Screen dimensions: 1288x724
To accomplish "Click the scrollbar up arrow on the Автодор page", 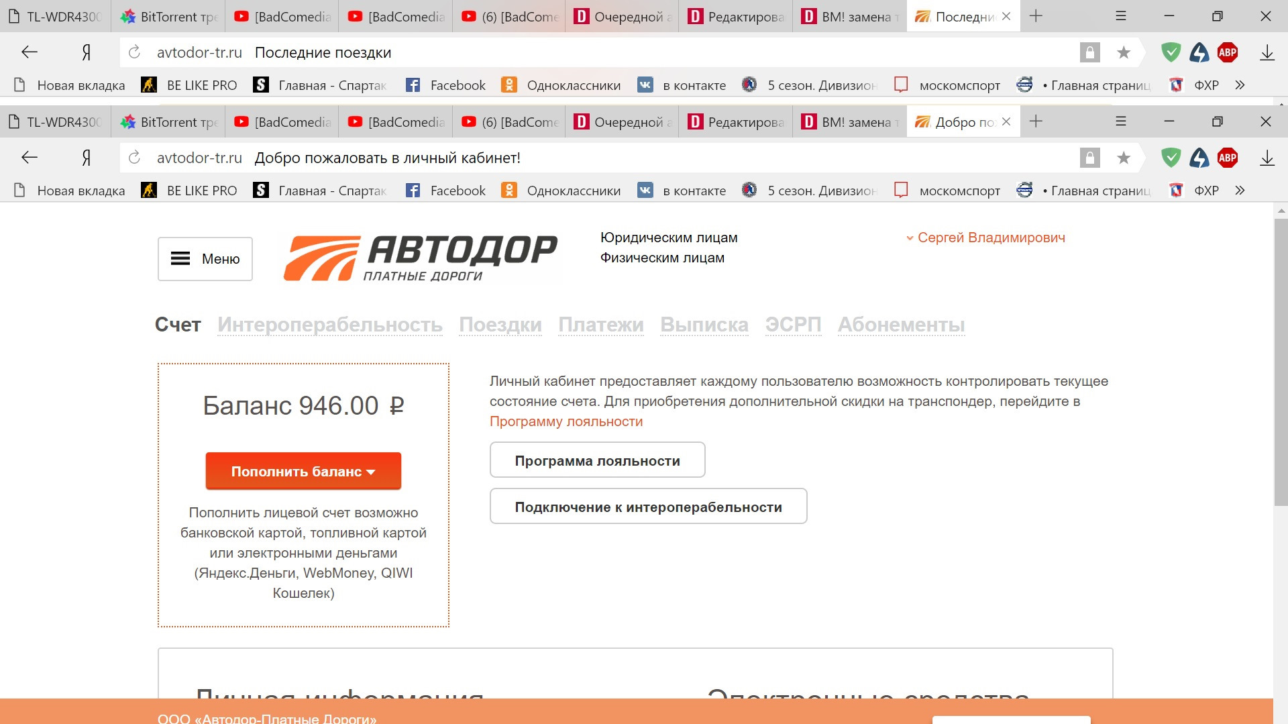I will click(x=1281, y=211).
